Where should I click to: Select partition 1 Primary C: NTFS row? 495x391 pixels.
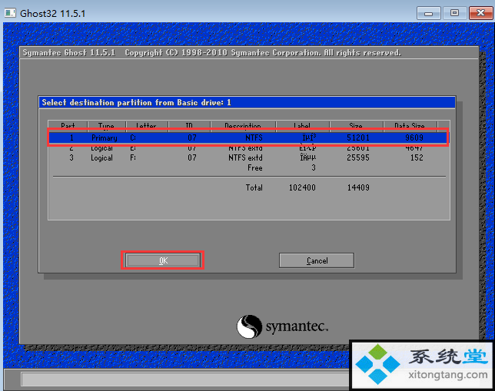click(x=247, y=138)
